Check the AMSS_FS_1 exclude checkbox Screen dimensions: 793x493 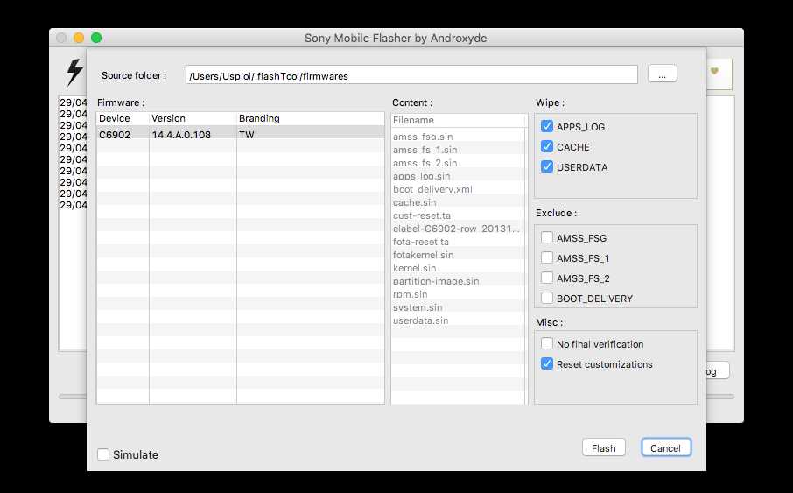547,257
